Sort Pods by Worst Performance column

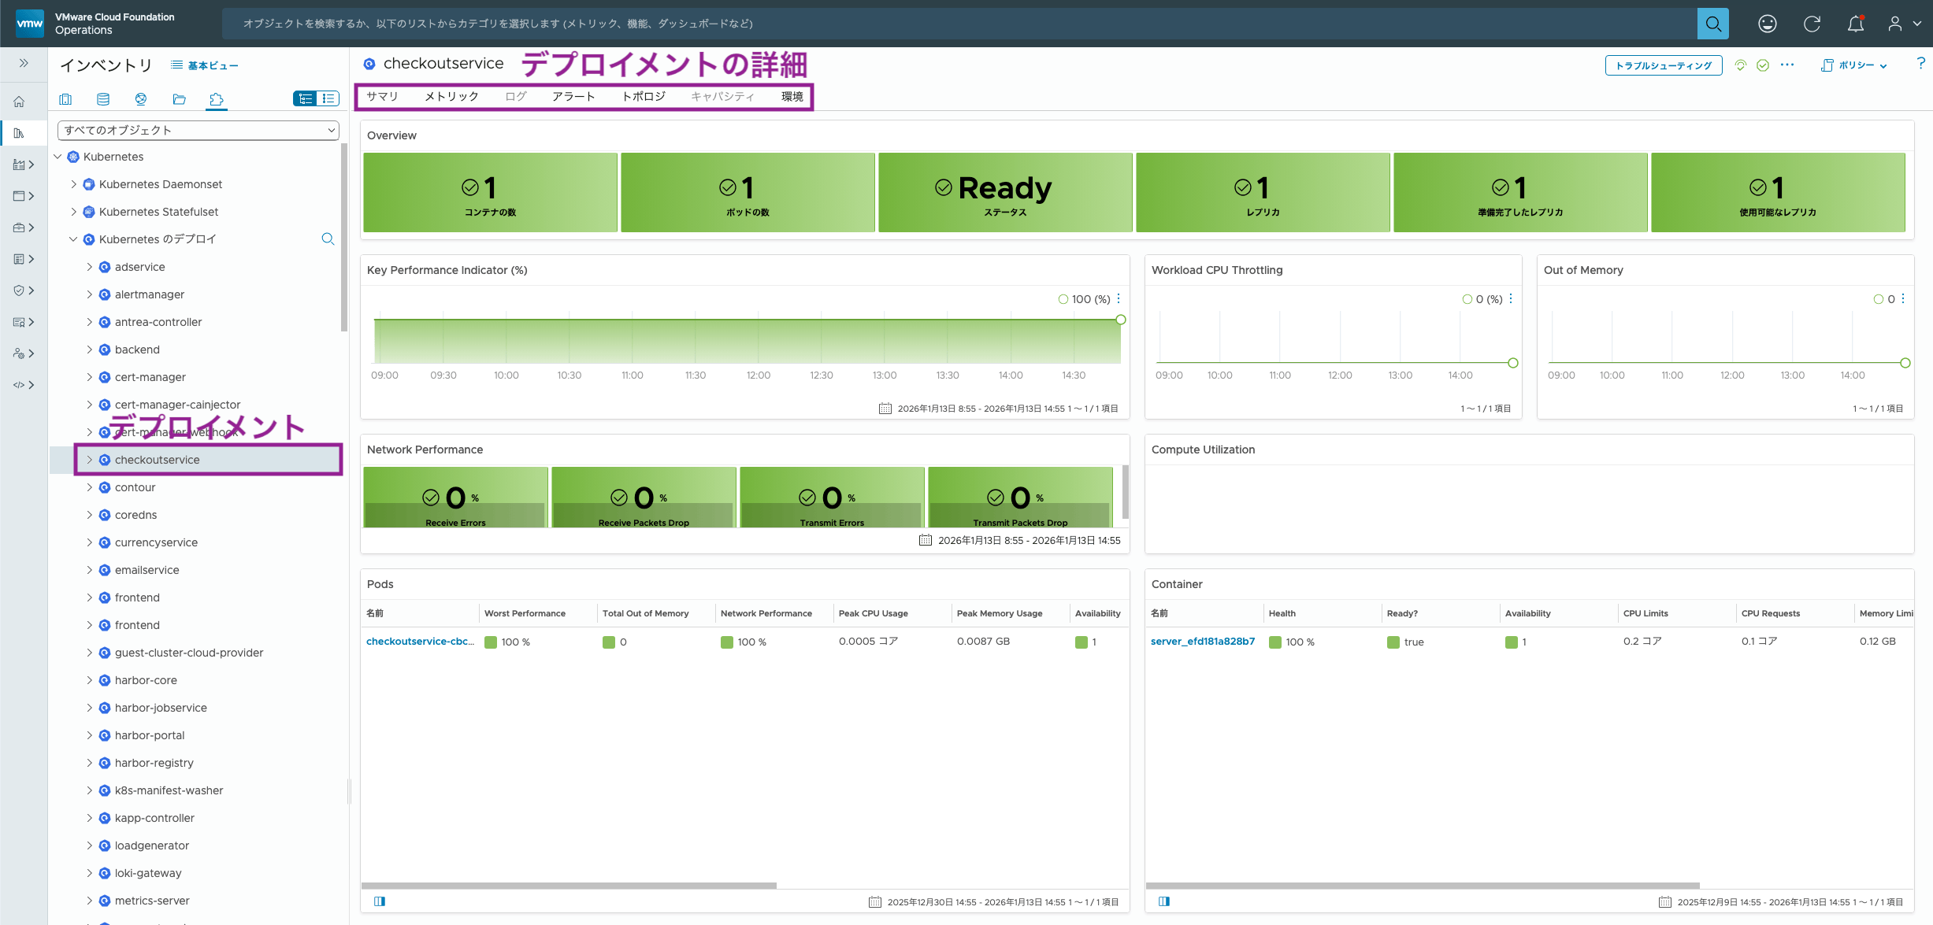525,613
